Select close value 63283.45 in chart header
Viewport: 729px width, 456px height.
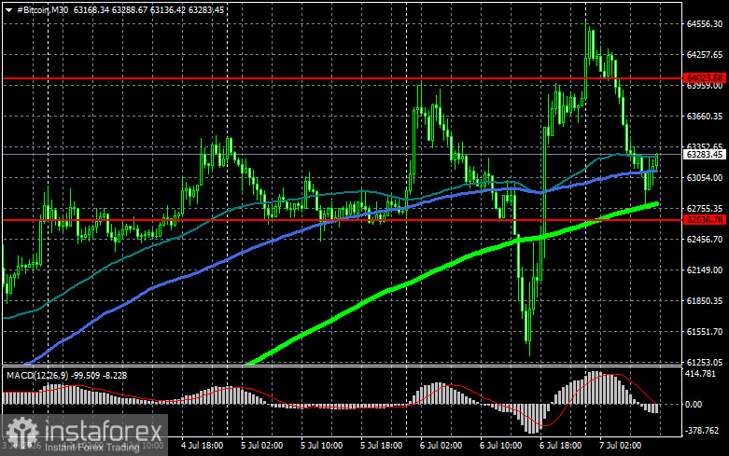(206, 9)
